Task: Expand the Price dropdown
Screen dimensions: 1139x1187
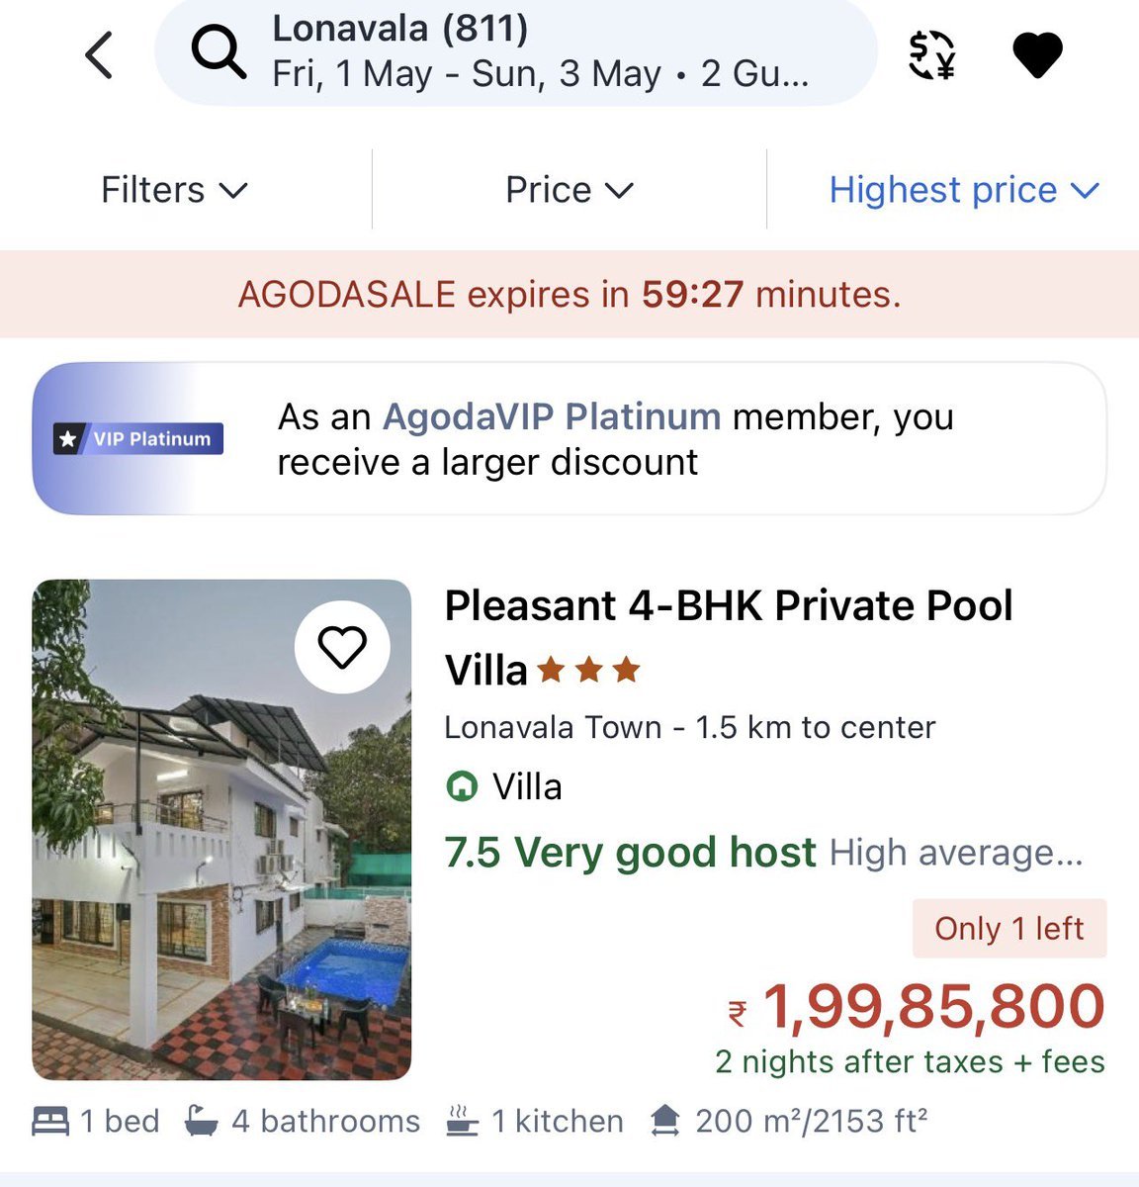Action: 569,190
